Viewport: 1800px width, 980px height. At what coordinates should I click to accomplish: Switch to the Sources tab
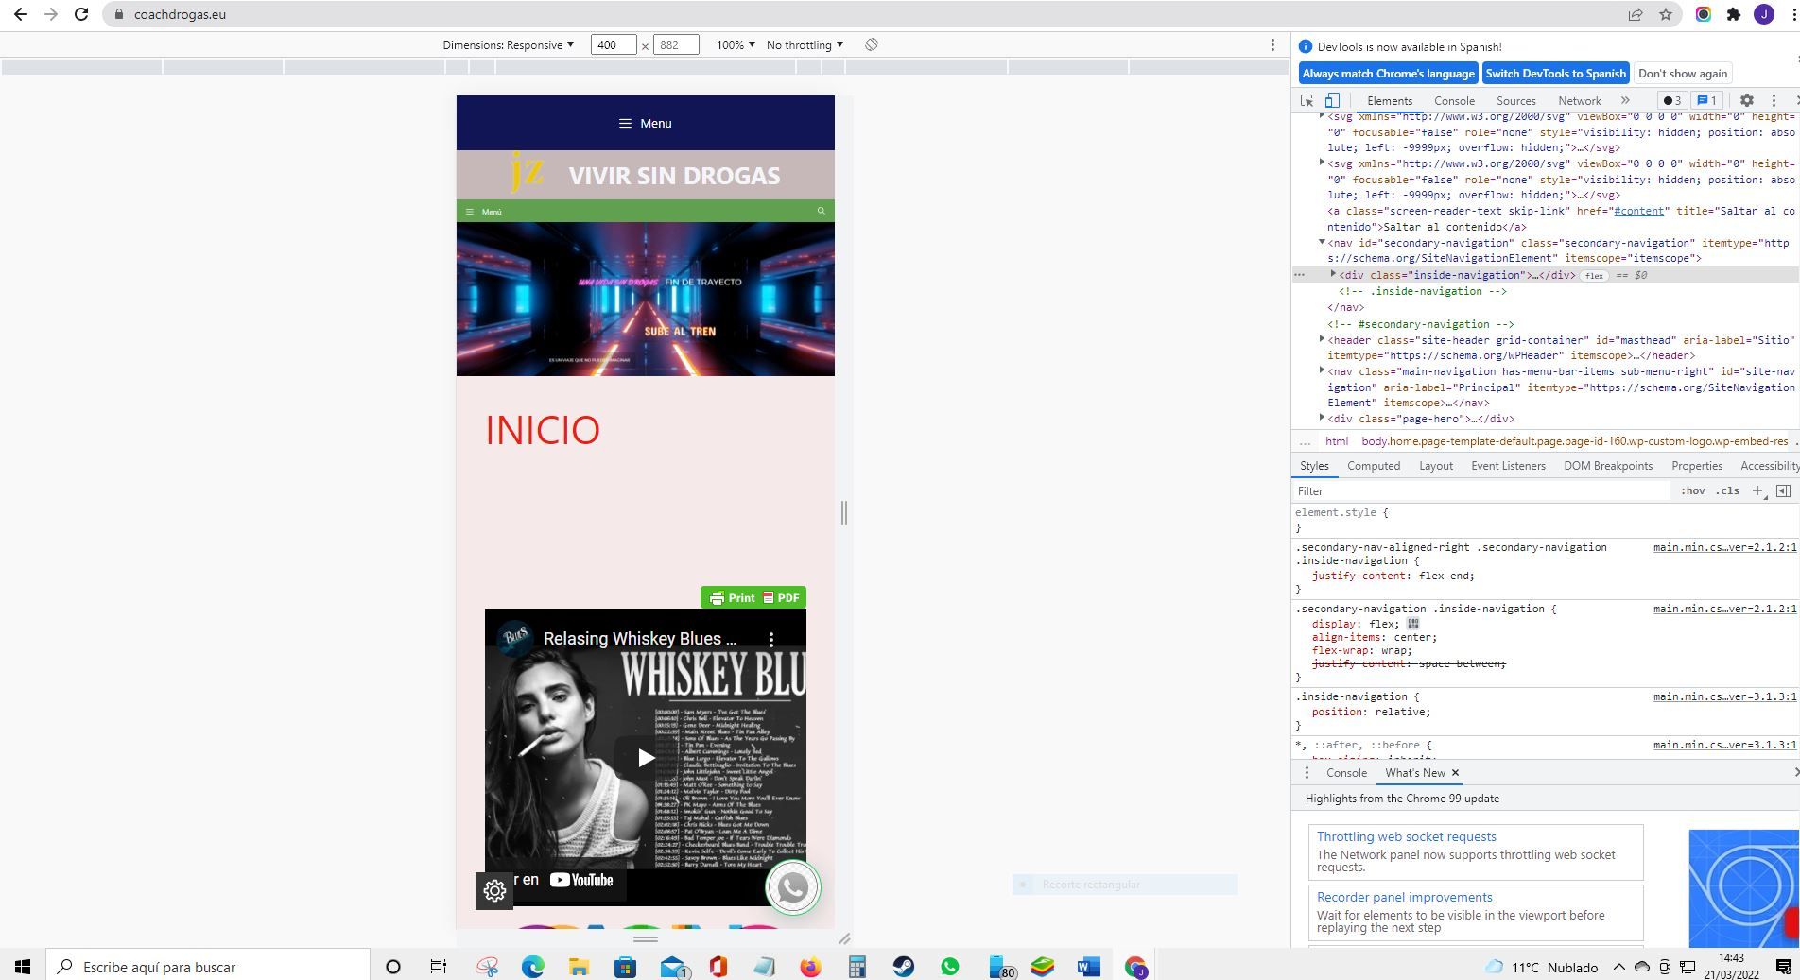click(x=1515, y=101)
